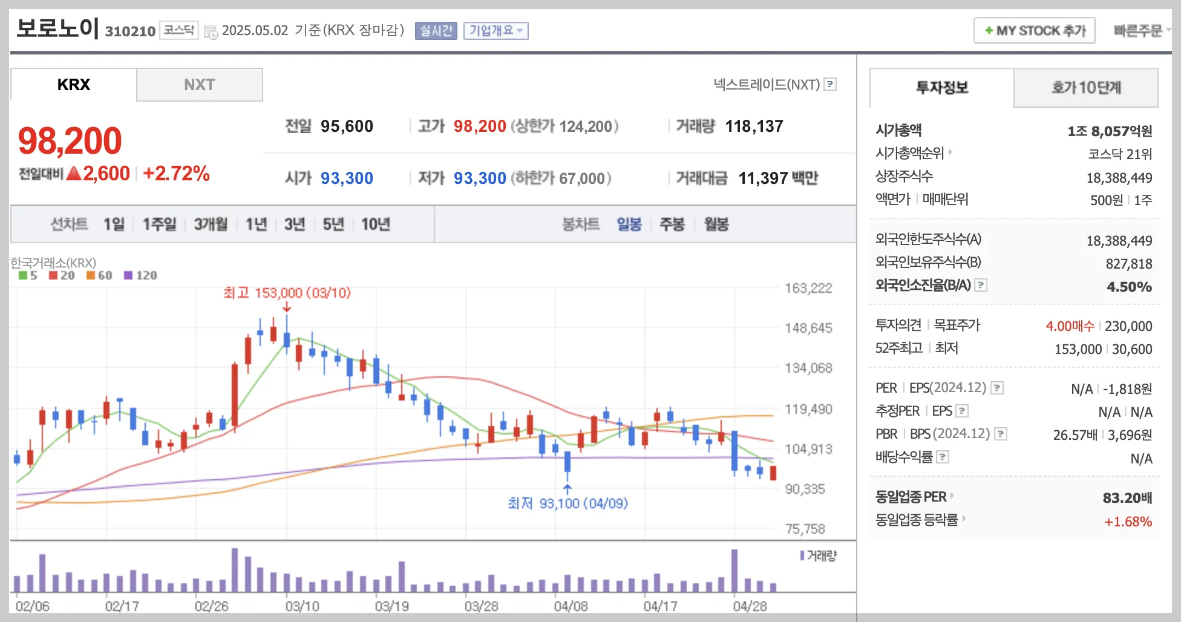Click the 실시간 button
This screenshot has height=622, width=1181.
[x=436, y=31]
